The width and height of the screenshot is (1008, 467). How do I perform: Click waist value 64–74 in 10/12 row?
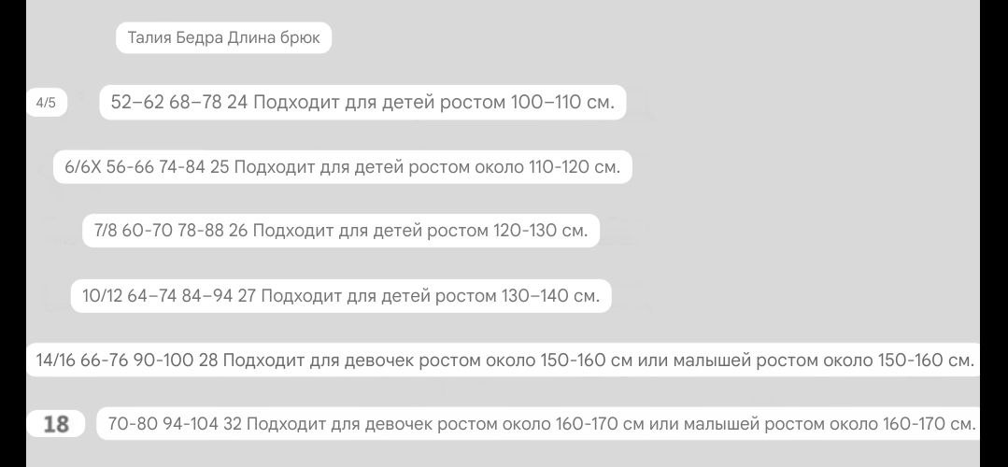pos(151,296)
